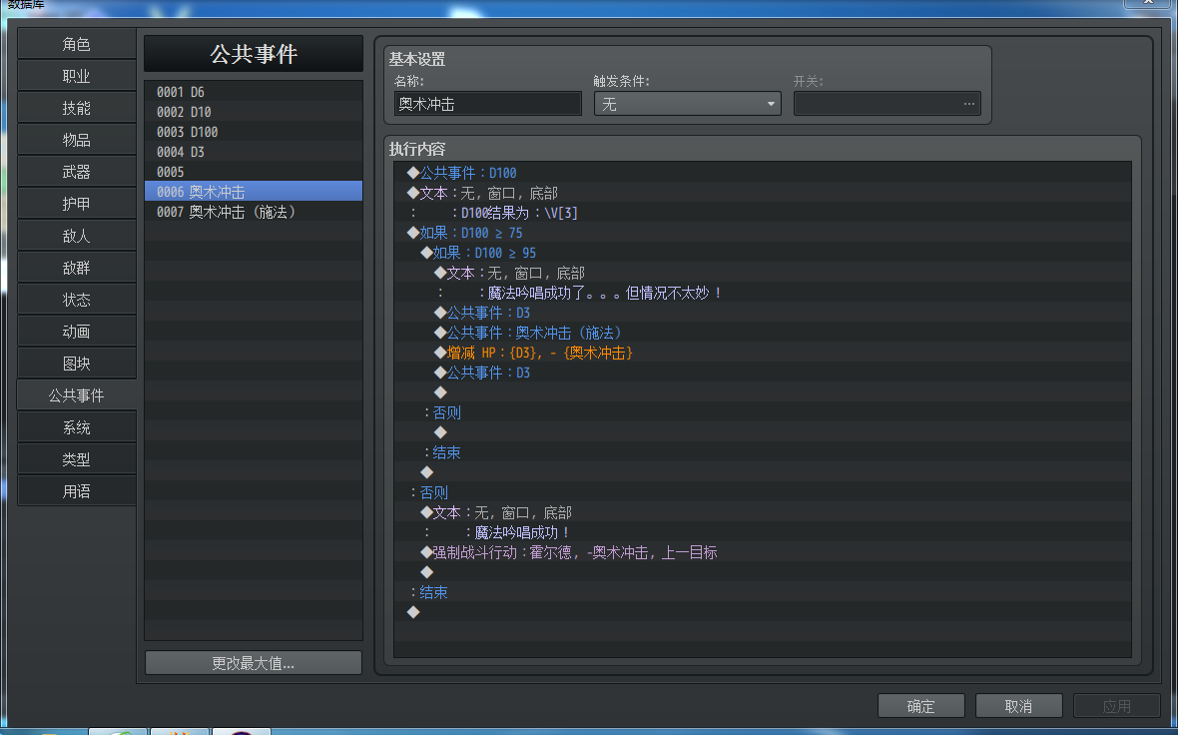This screenshot has width=1178, height=735.
Task: Click message line 魔法吟唱成功了。。。但情况不太妙！
Action: (763, 293)
